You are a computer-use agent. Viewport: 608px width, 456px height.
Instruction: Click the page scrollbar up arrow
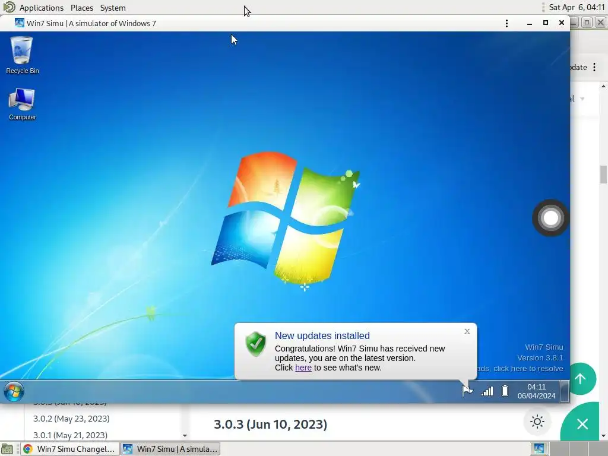point(603,86)
